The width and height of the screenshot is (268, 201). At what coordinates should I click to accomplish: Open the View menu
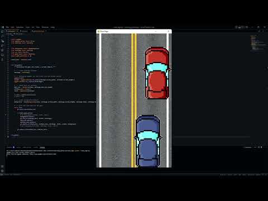(27, 27)
